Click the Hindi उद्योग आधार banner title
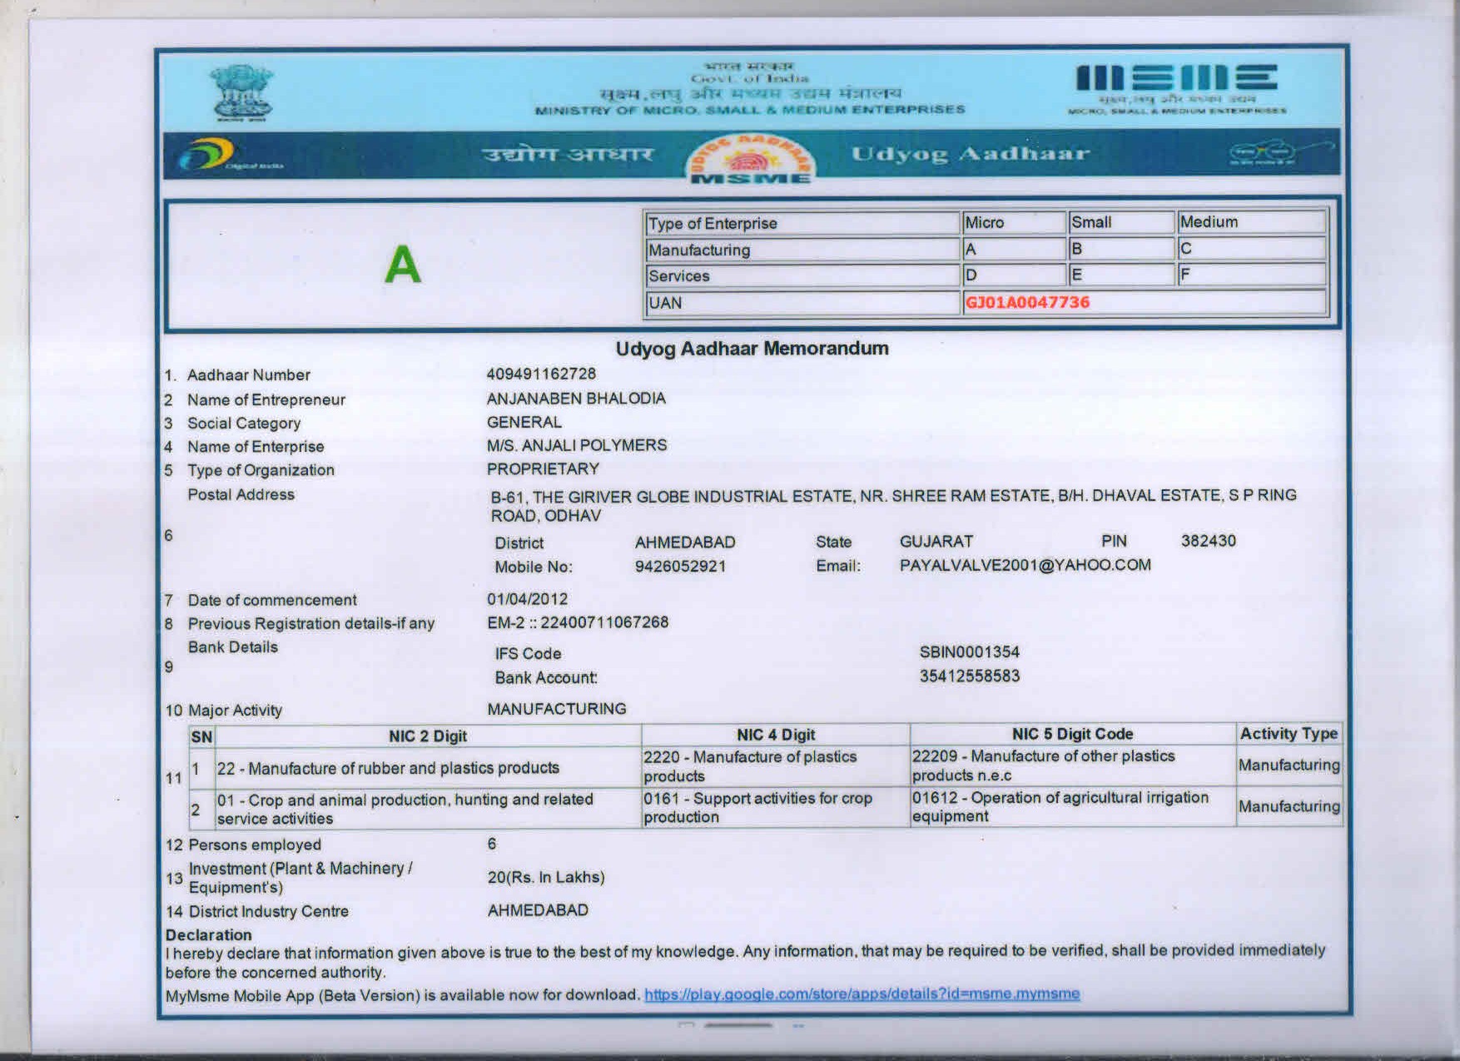 (568, 154)
